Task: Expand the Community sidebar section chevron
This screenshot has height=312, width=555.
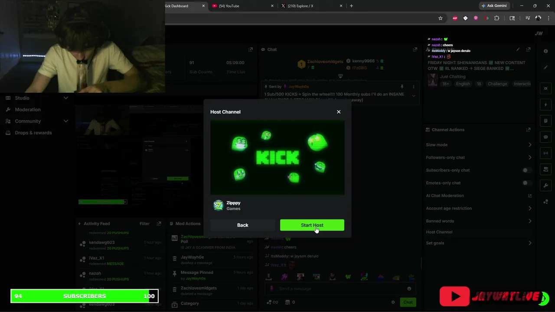Action: point(66,121)
